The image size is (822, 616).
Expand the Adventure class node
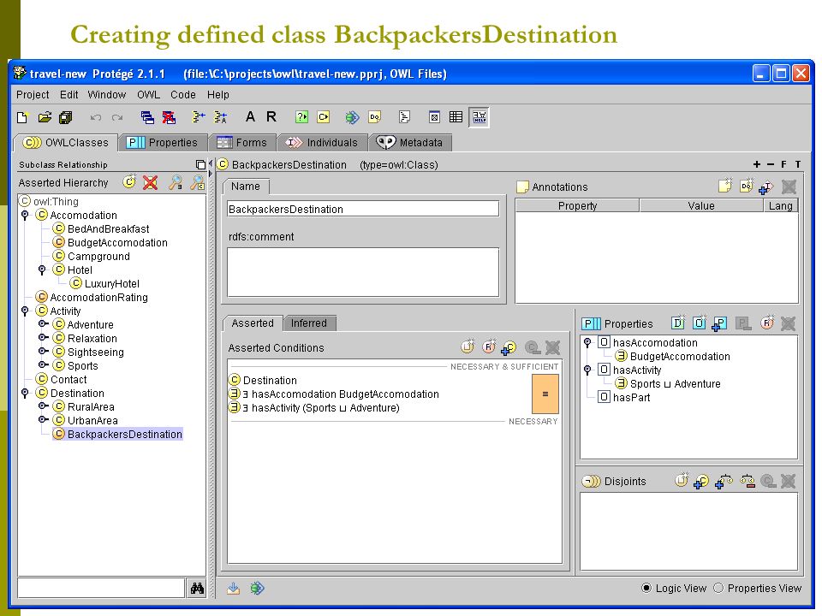point(43,324)
